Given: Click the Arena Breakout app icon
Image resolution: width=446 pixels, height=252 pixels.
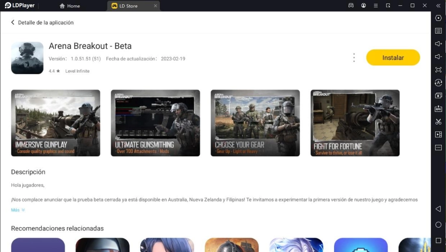Looking at the screenshot, I should pyautogui.click(x=27, y=58).
